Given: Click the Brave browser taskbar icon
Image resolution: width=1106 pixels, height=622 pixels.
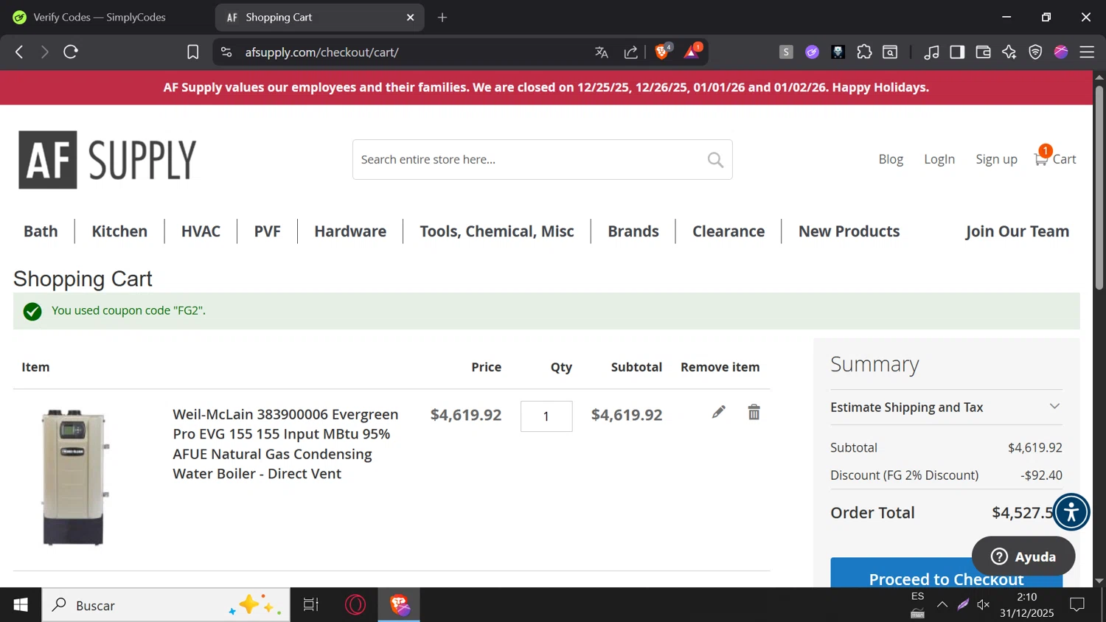Looking at the screenshot, I should tap(400, 605).
